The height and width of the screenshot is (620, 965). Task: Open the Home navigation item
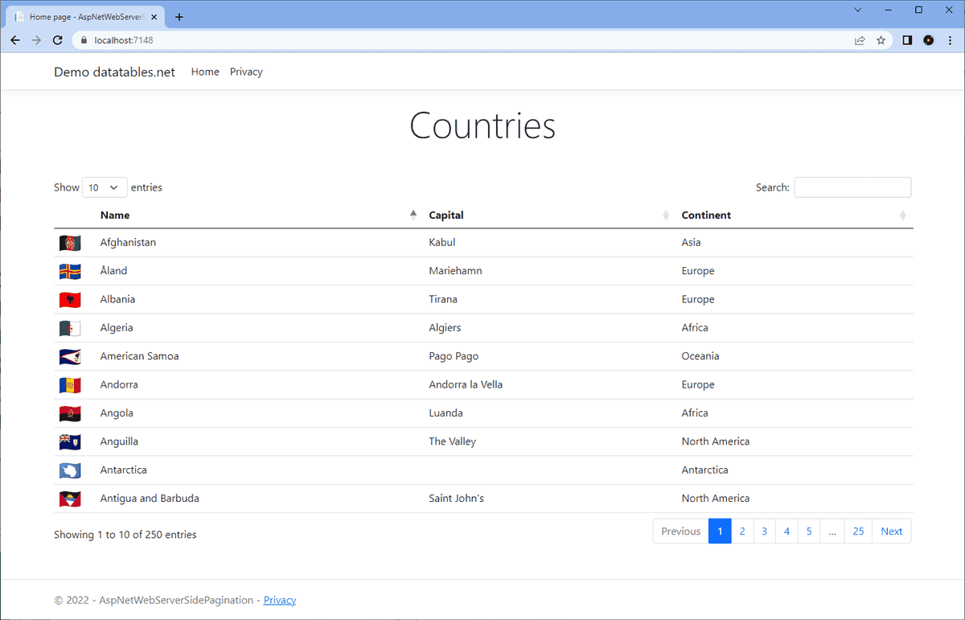205,72
